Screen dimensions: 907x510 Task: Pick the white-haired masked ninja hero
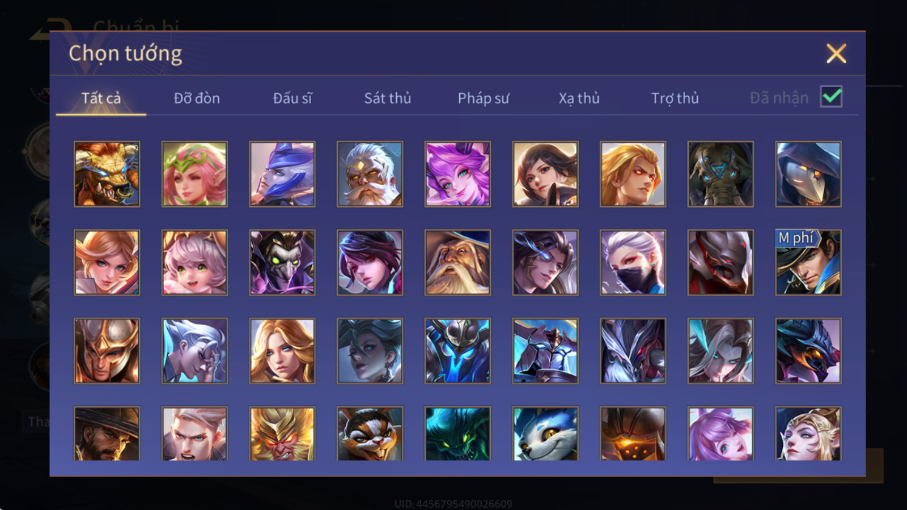[633, 262]
